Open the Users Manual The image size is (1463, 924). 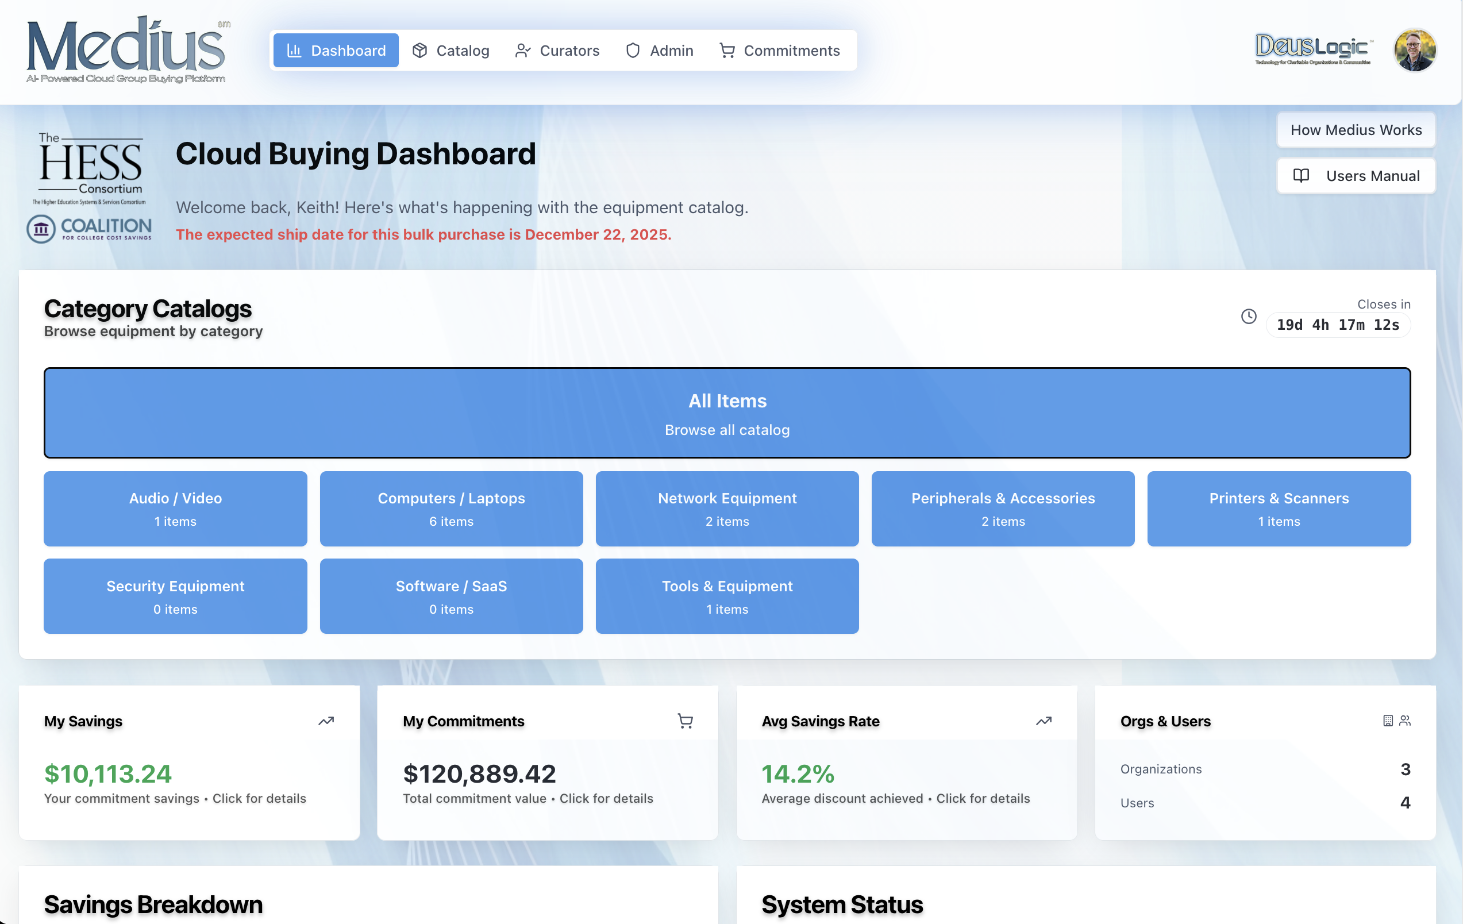(1356, 176)
